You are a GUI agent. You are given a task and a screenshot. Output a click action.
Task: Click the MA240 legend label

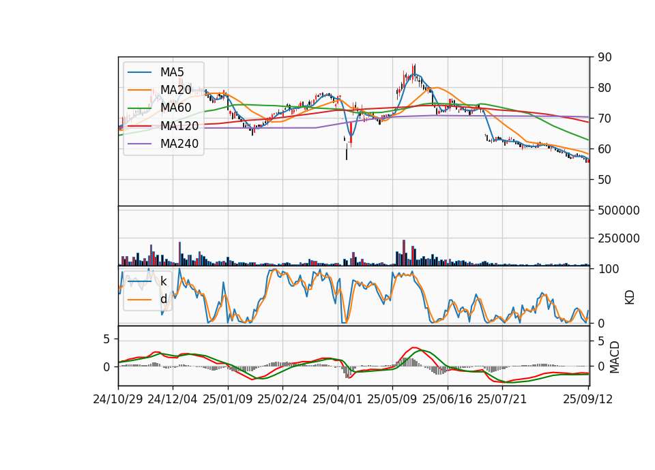pyautogui.click(x=179, y=144)
